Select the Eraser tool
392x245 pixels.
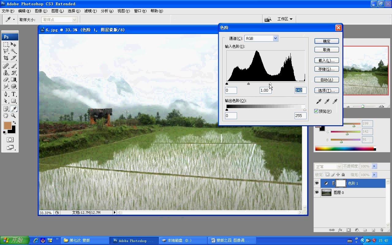click(x=6, y=79)
